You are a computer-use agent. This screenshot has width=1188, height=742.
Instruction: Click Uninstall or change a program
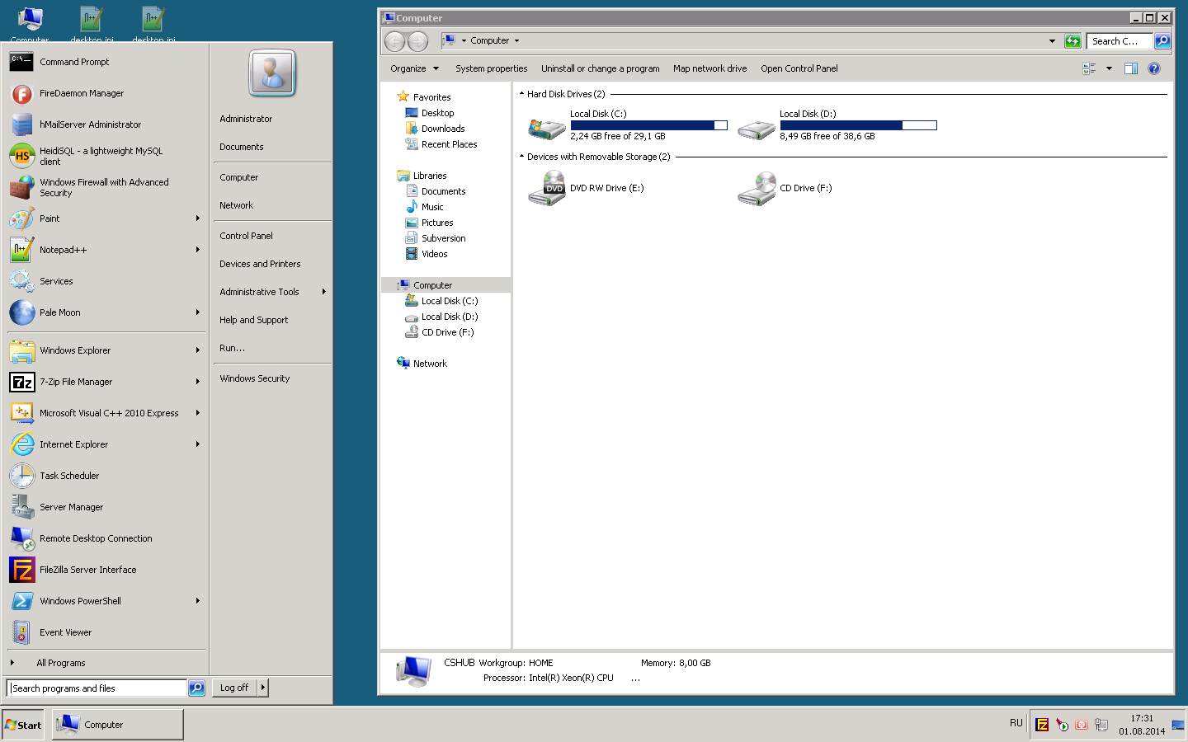coord(601,68)
